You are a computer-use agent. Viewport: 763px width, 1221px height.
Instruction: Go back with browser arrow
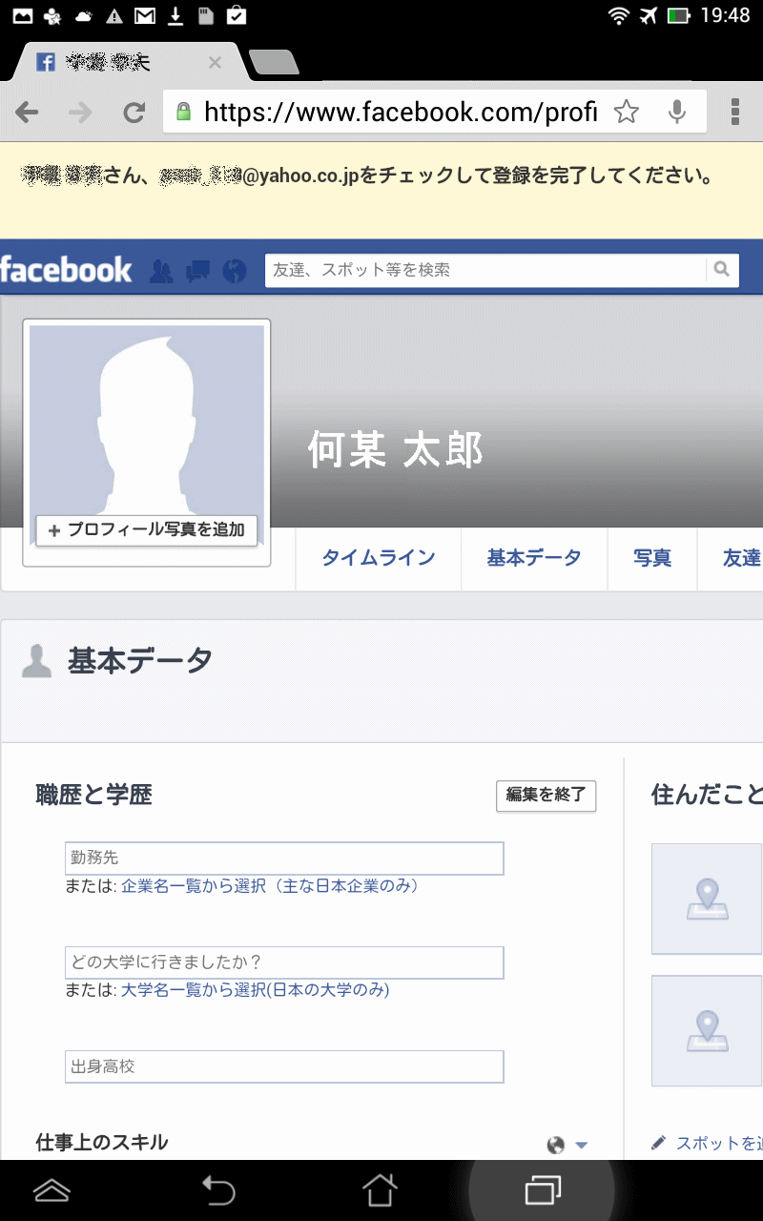[28, 113]
